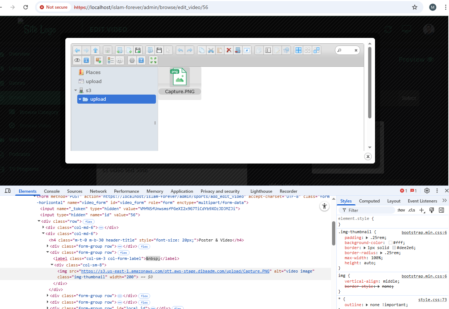Go back in the file manager toolbar
This screenshot has width=449, height=309.
click(x=77, y=50)
